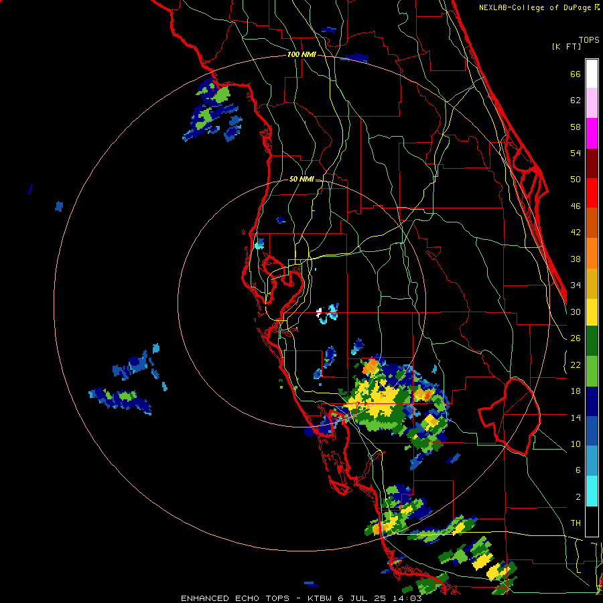Click the 38 legend value
The image size is (603, 603).
click(576, 259)
